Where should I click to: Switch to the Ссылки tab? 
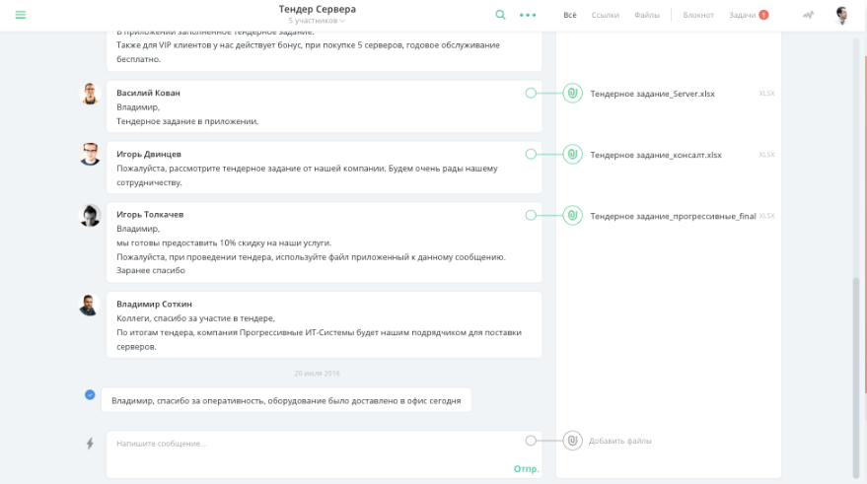click(606, 15)
